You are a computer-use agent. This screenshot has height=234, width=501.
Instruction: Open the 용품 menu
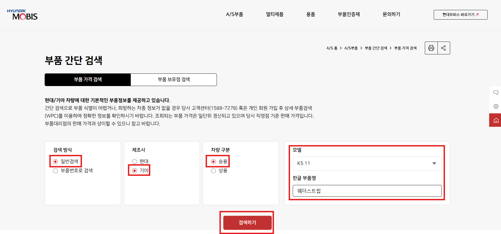(311, 14)
